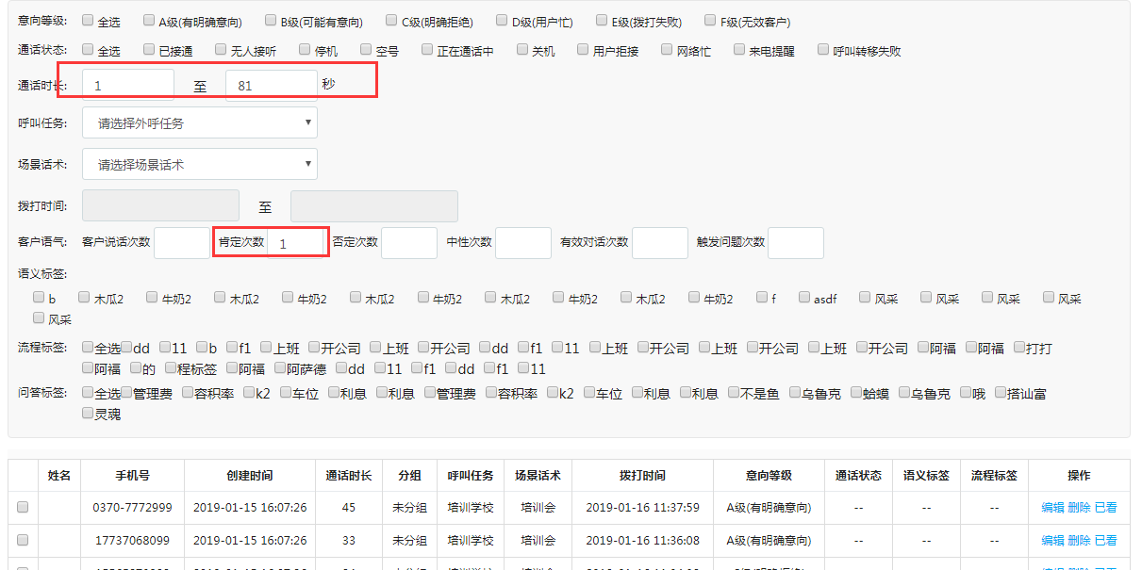Click 已看 link in the 0370-7772999 row
Viewport: 1142px width, 570px height.
pos(1105,508)
